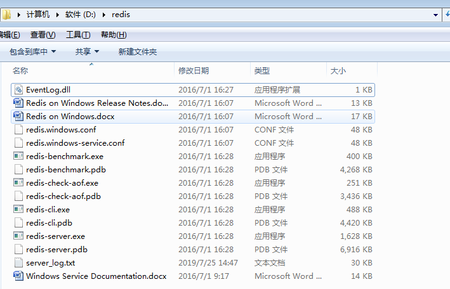The image size is (450, 289).
Task: Go to 软件 (D:) in the address breadcrumb
Action: [x=81, y=15]
